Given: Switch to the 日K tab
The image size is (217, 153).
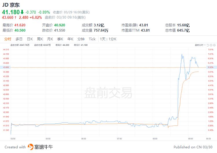Looking at the screenshot, I should click(30, 39).
